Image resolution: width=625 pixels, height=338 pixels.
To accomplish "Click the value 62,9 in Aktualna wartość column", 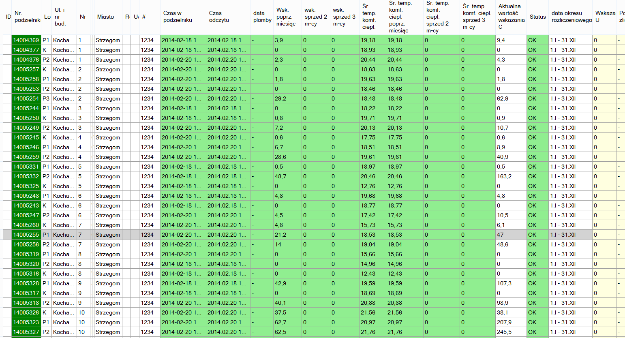I will (511, 98).
